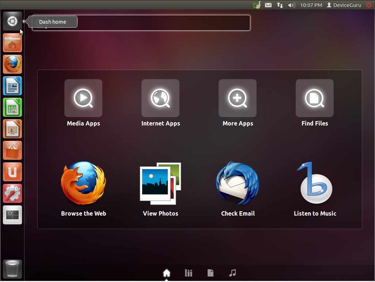Open LibreOffice Impress presentation launcher icon
The image size is (375, 282).
[12, 129]
